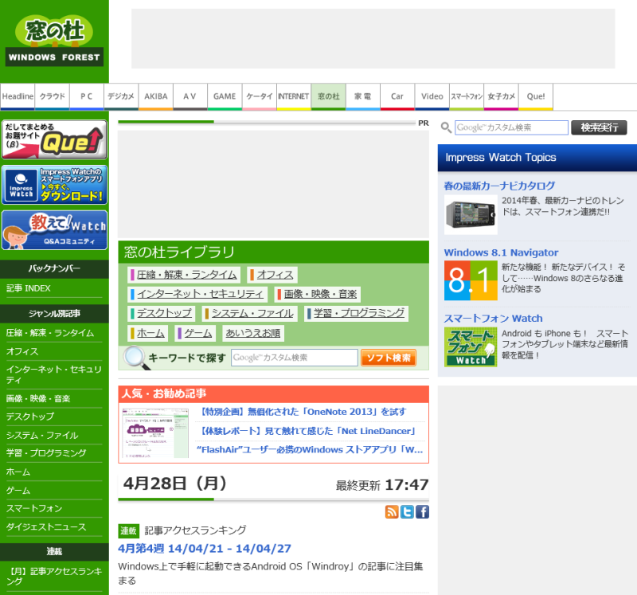Click the ソフト検索 button

(389, 358)
